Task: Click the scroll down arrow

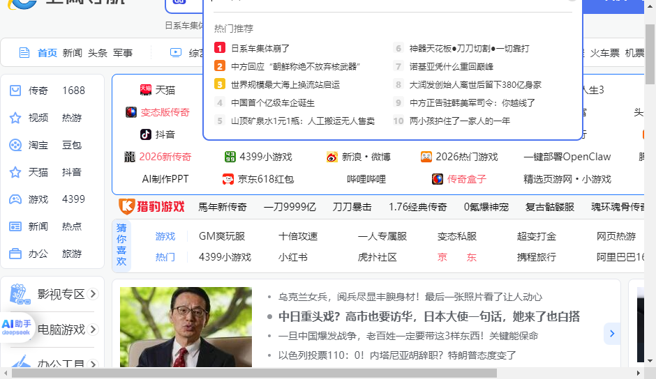Action: click(x=650, y=361)
